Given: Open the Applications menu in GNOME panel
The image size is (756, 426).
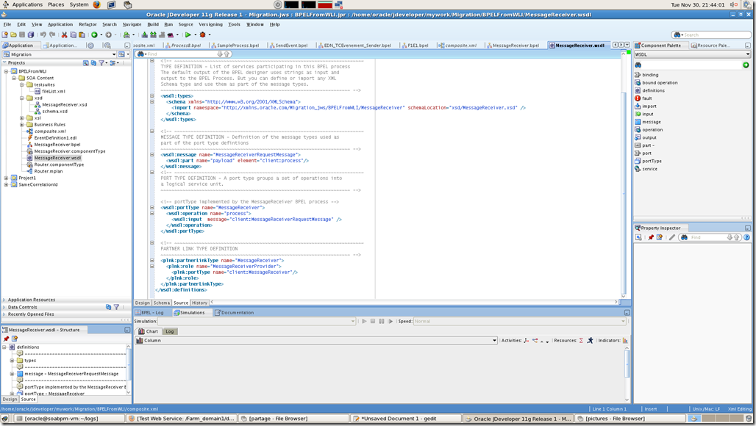Looking at the screenshot, I should 27,4.
